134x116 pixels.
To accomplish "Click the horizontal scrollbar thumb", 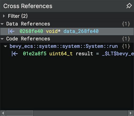I will pos(20,113).
